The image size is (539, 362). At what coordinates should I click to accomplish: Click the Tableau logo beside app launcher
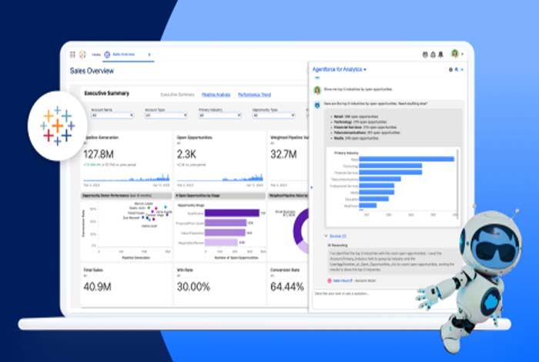coord(82,55)
